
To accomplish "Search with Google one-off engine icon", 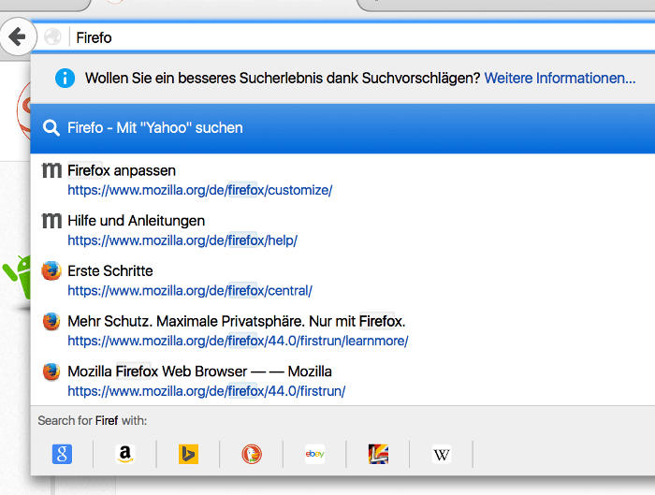I will [x=62, y=455].
